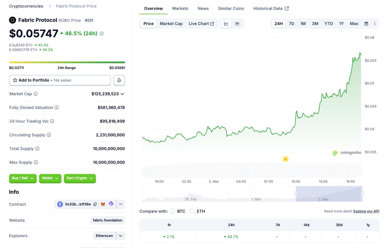Open the Explore our API link
This screenshot has height=248, width=384.
(366, 211)
